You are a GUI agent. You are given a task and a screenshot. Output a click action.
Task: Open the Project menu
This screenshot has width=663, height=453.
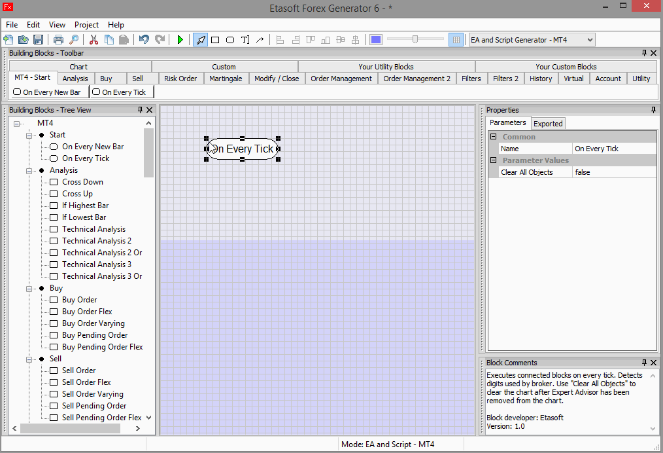86,25
